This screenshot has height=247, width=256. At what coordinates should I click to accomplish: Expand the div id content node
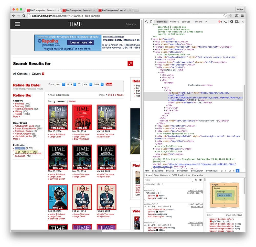pyautogui.click(x=152, y=39)
